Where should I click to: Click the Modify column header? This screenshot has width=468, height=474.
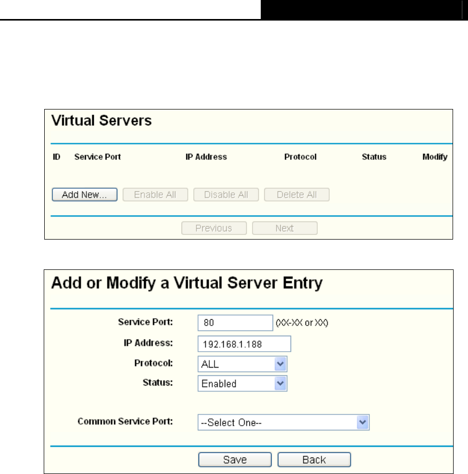click(435, 157)
